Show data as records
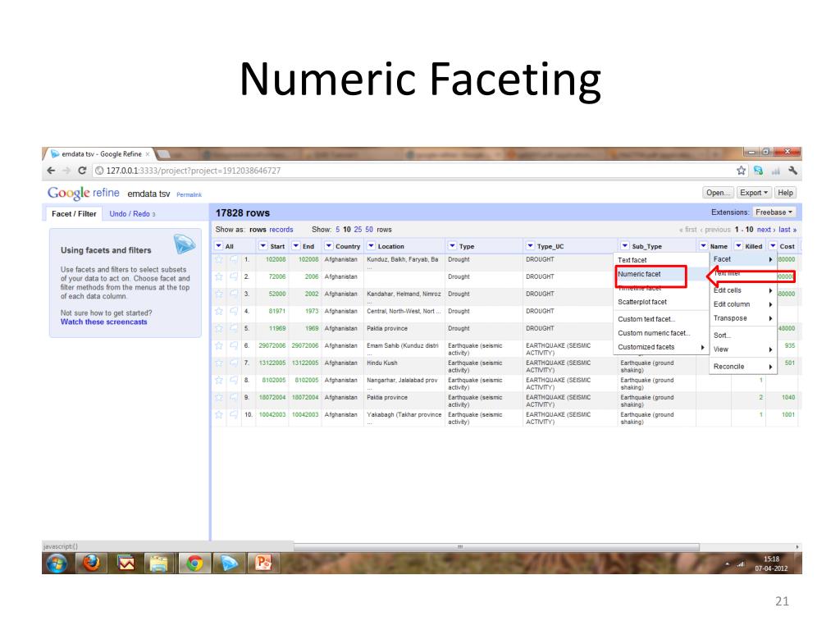This screenshot has width=840, height=630. tap(281, 230)
